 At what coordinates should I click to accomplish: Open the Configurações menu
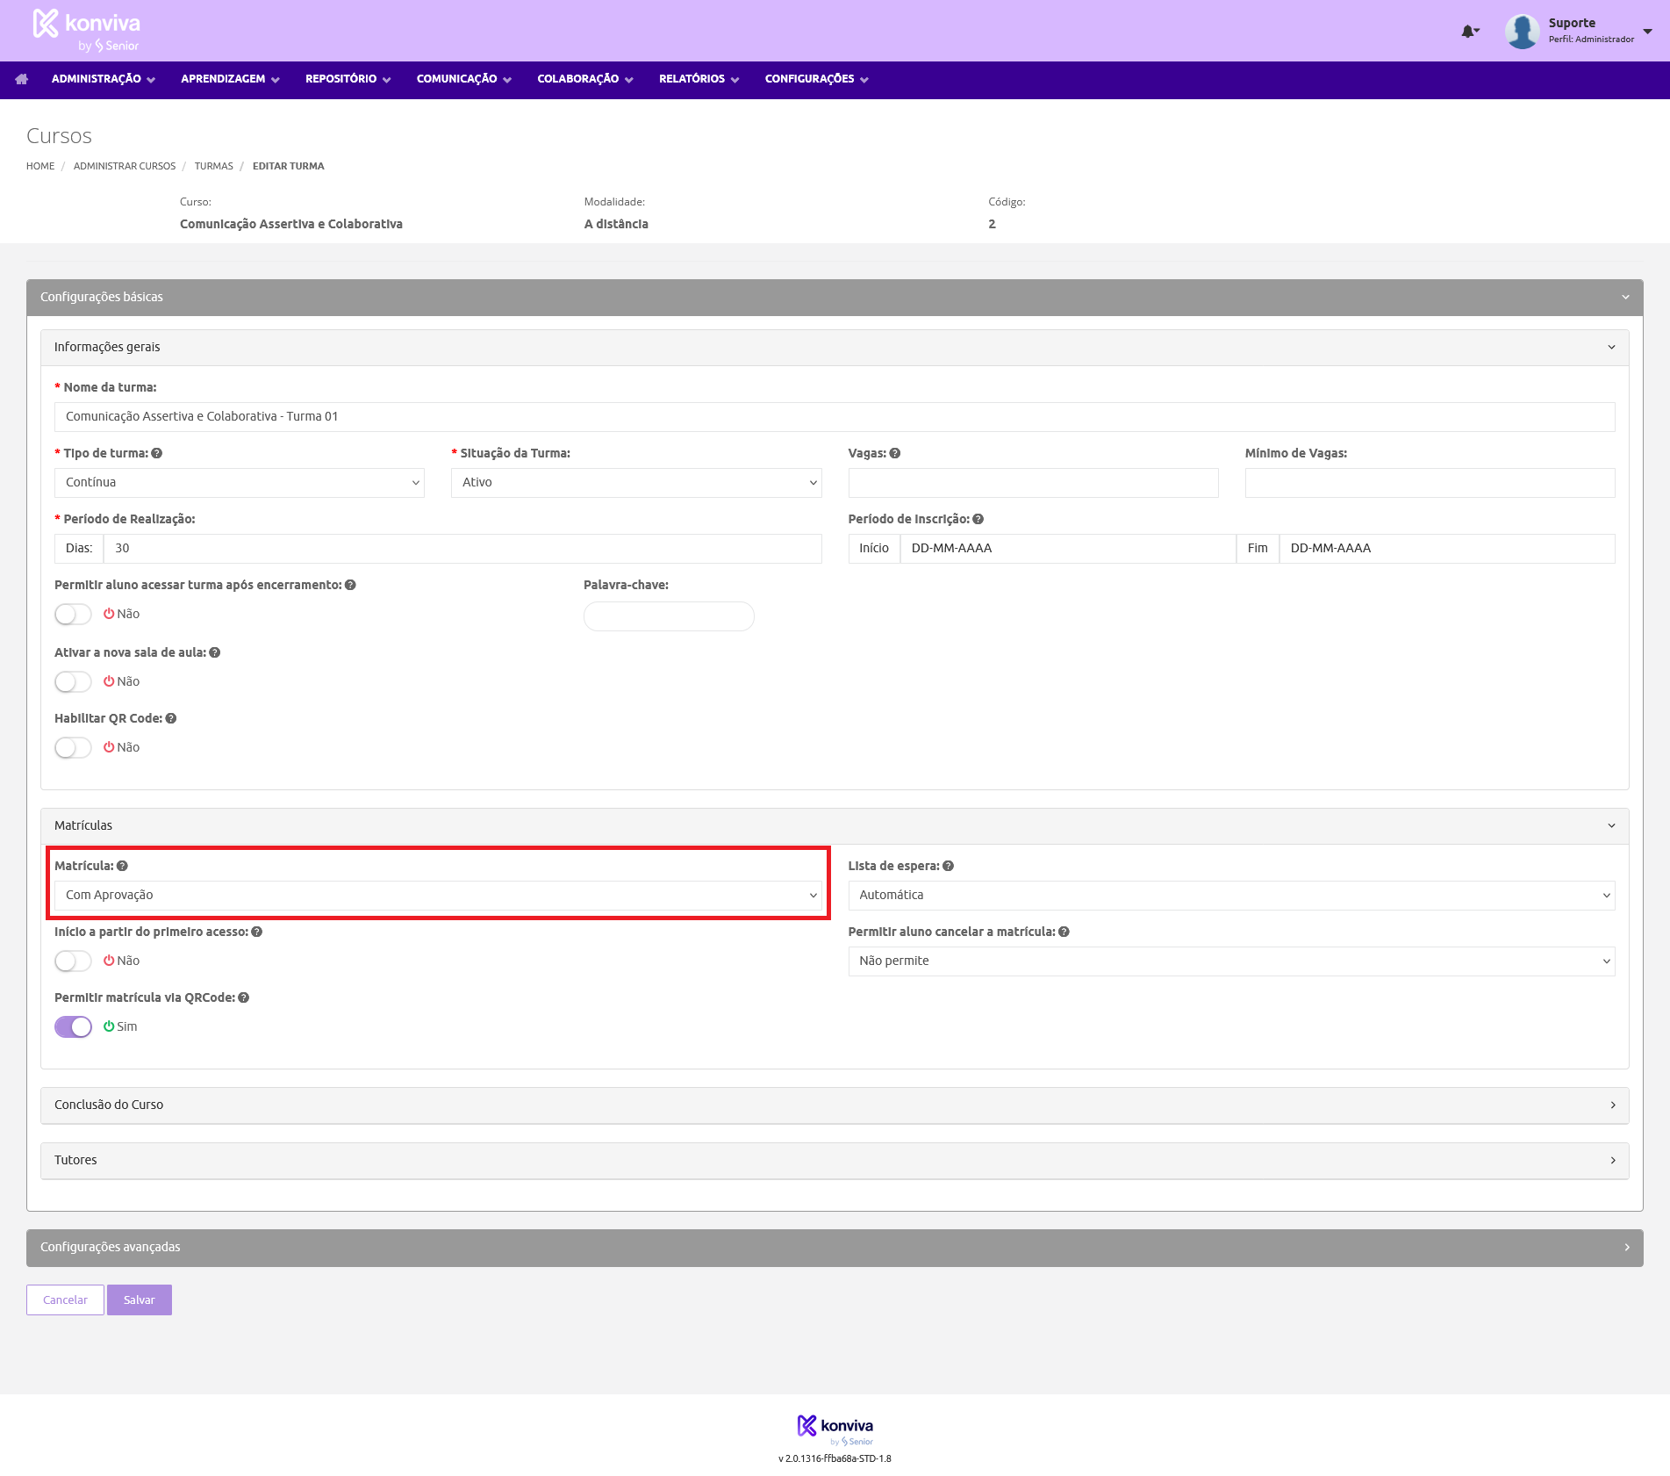[x=816, y=79]
